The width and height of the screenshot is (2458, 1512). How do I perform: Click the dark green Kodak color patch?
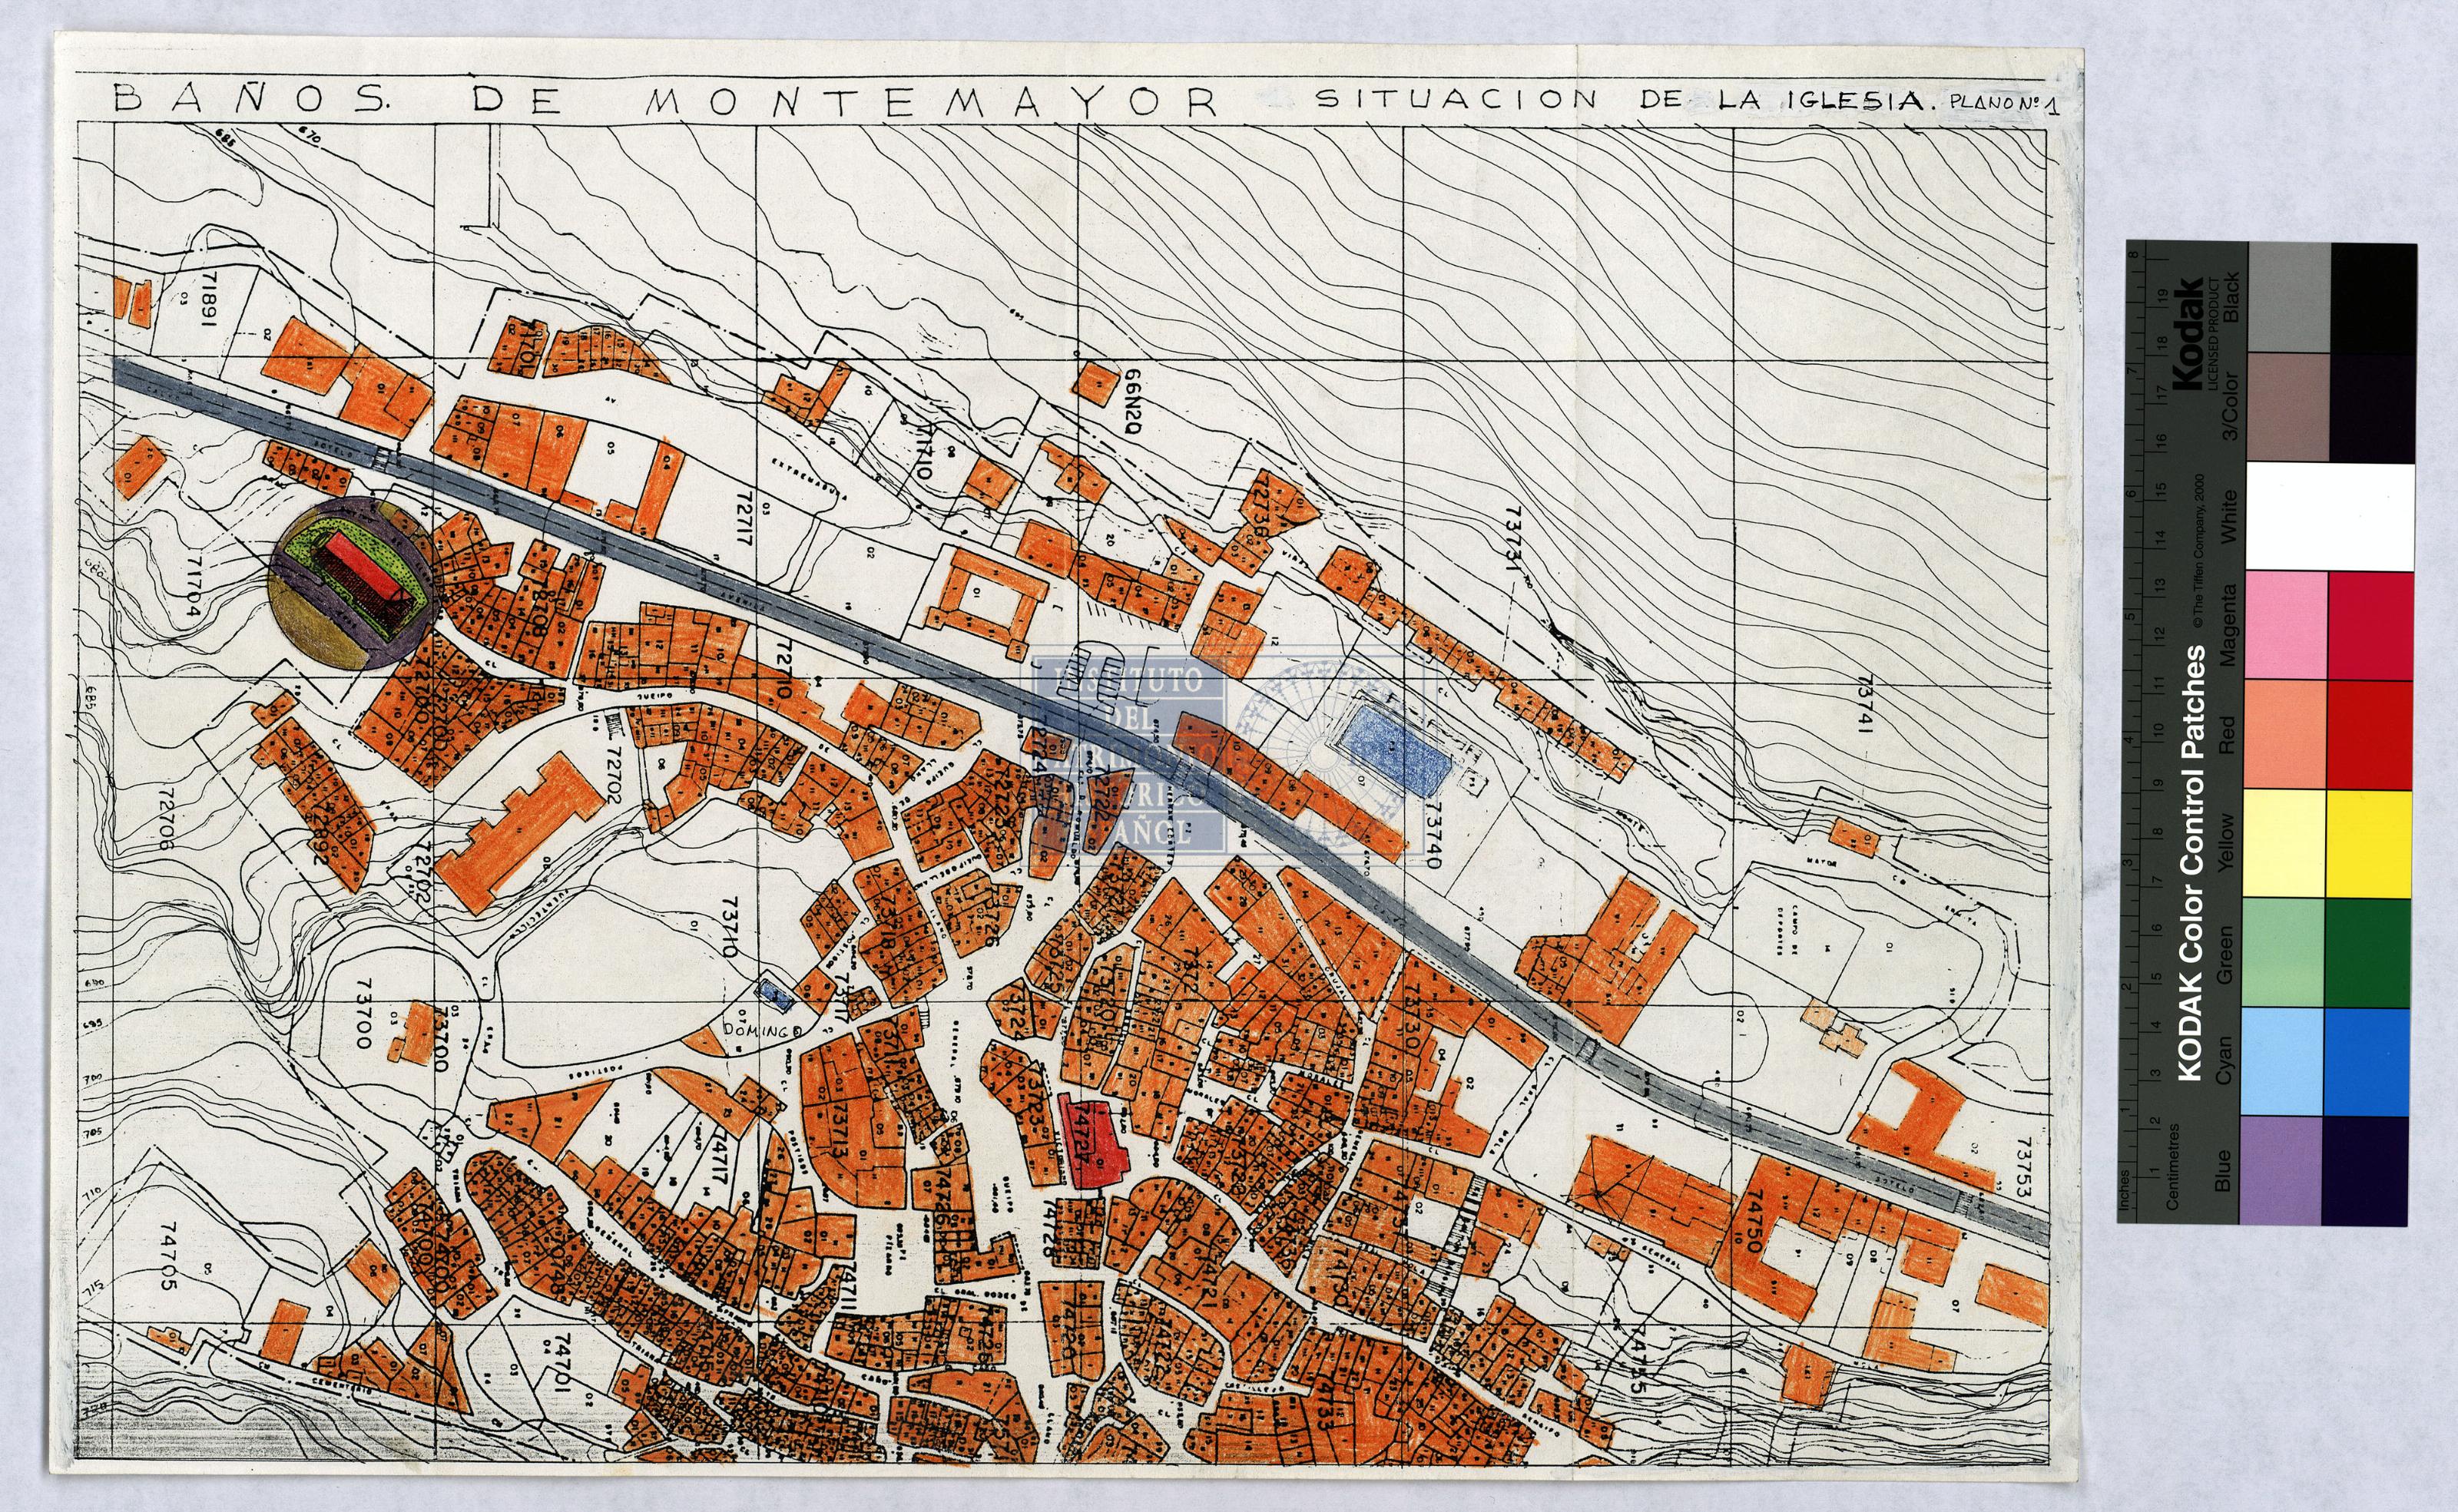pos(2369,952)
